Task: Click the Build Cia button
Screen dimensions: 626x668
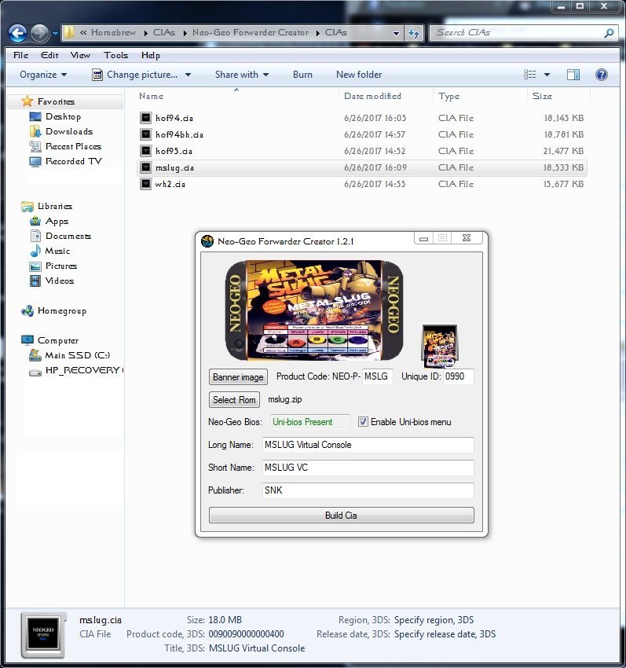Action: point(341,515)
